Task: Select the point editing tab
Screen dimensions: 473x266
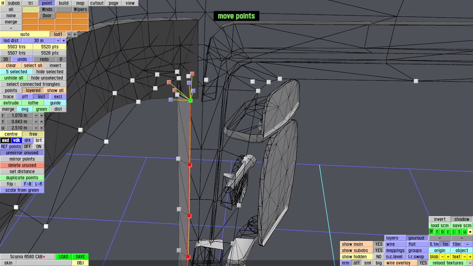Action: coord(47,3)
